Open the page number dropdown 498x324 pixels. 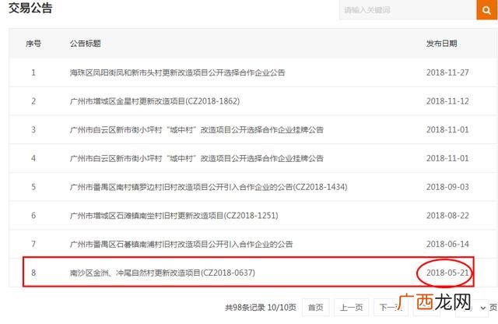(472, 308)
